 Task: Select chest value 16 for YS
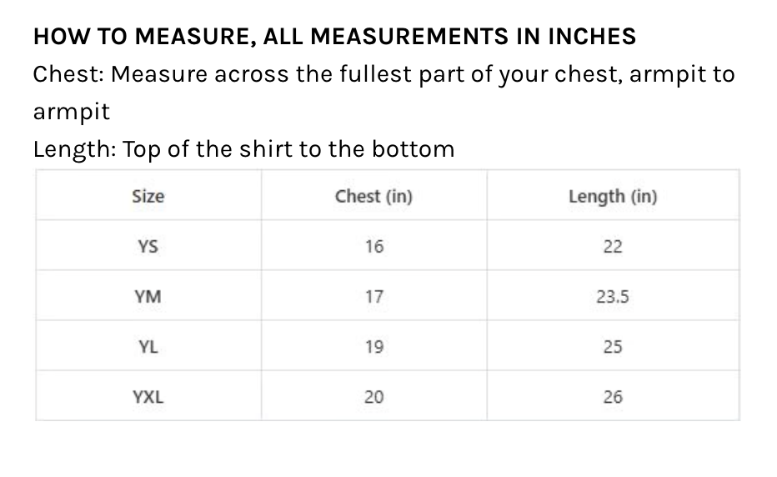click(373, 247)
